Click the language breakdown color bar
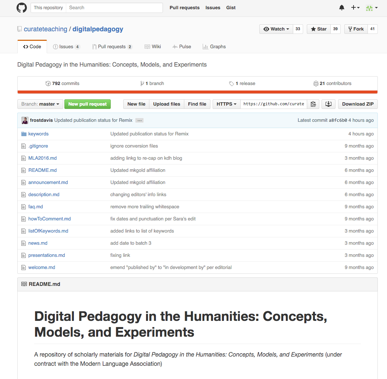This screenshot has width=387, height=379. click(x=198, y=92)
